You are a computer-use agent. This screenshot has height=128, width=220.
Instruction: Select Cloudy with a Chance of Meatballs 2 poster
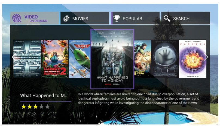[x=54, y=59]
